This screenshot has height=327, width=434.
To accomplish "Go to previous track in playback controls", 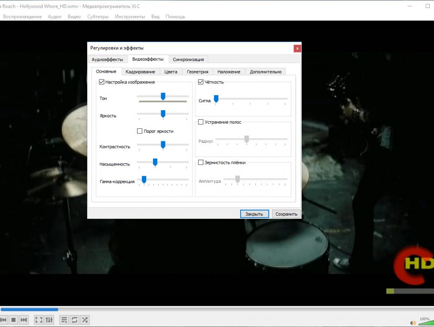I will [3, 320].
